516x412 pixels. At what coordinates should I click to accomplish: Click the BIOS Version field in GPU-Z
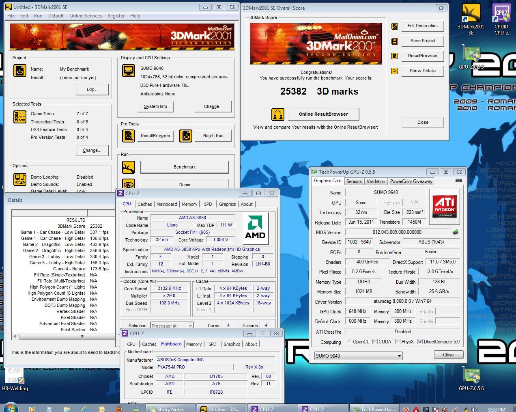point(397,232)
